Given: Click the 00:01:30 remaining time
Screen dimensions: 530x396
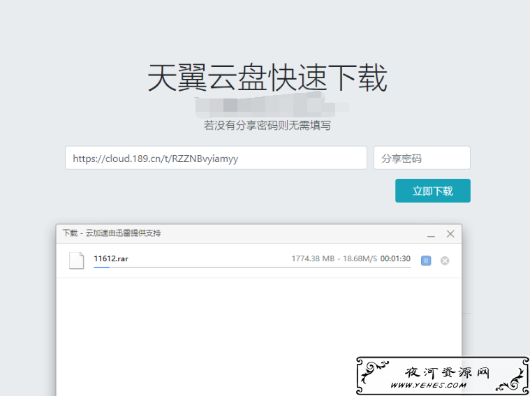Looking at the screenshot, I should point(395,258).
